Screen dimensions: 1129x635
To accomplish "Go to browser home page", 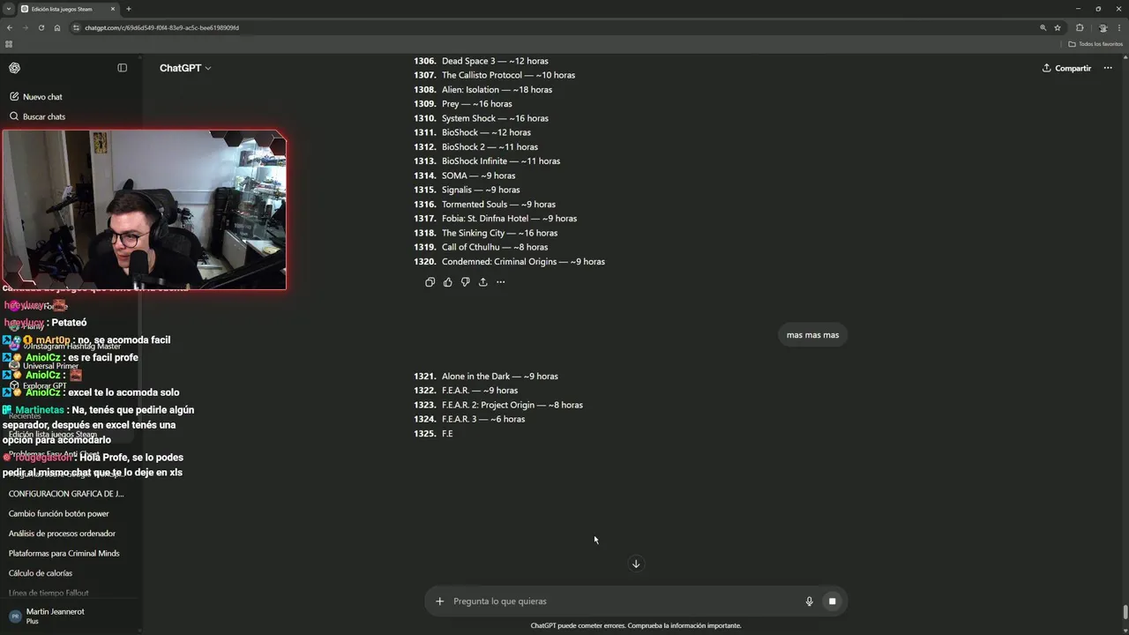I will coord(57,27).
